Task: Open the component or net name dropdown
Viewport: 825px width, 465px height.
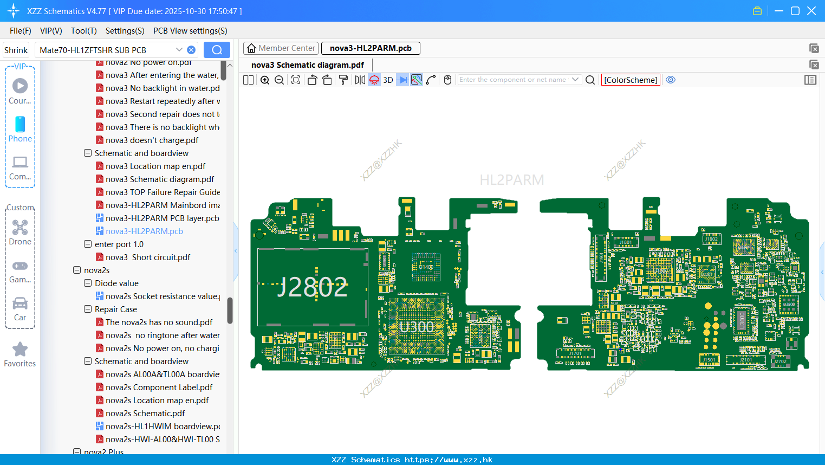Action: tap(575, 80)
